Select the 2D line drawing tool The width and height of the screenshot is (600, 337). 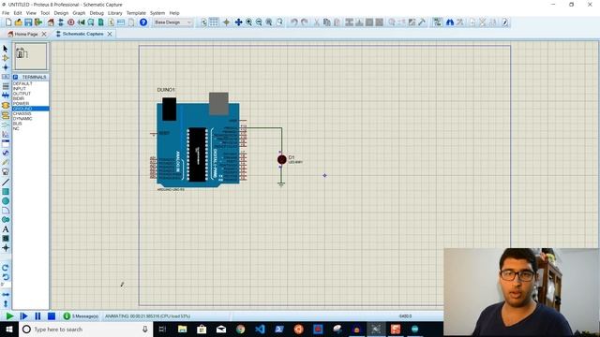tap(6, 183)
